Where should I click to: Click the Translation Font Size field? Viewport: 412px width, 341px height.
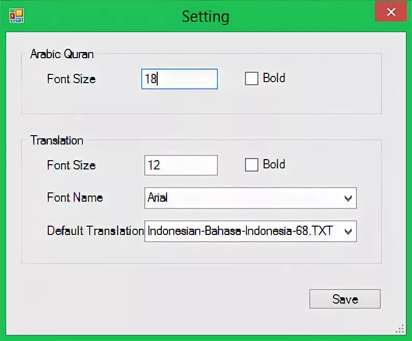click(181, 165)
